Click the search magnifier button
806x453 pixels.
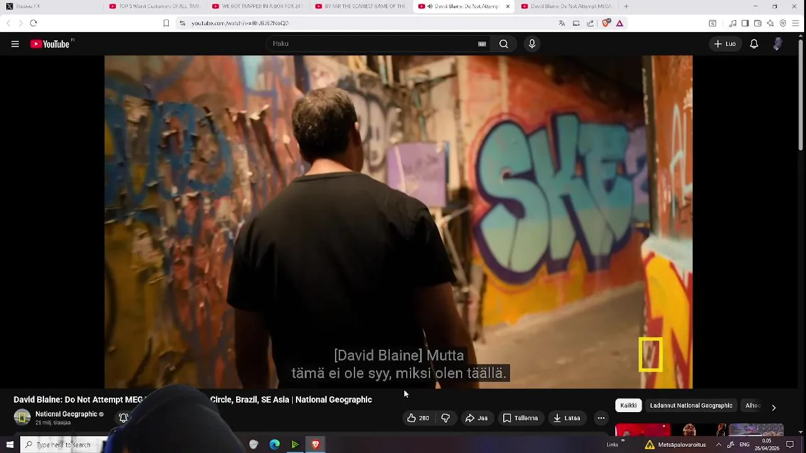[504, 44]
